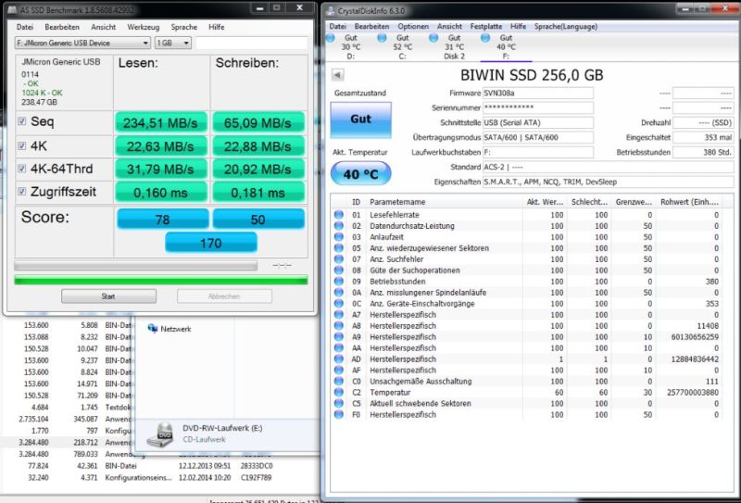
Task: Open Sprache menu in AS SSD Benchmark
Action: click(x=183, y=27)
